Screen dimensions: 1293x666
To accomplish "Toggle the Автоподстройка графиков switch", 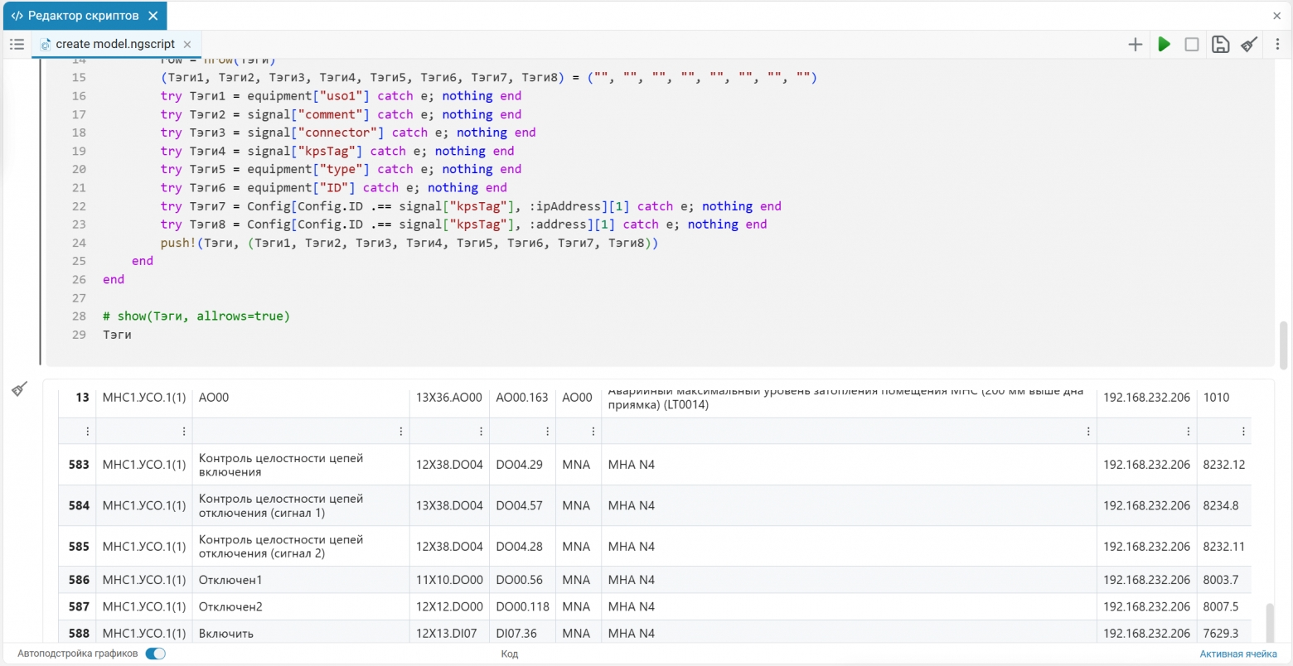I will click(155, 654).
